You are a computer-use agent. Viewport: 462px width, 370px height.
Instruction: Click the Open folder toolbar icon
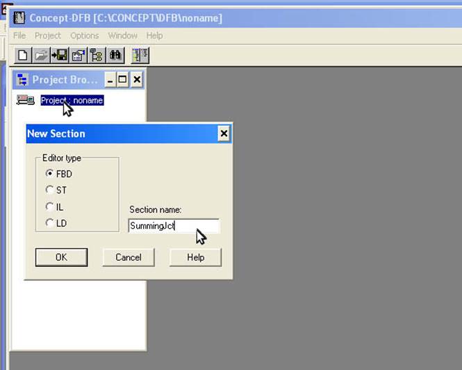tap(41, 55)
